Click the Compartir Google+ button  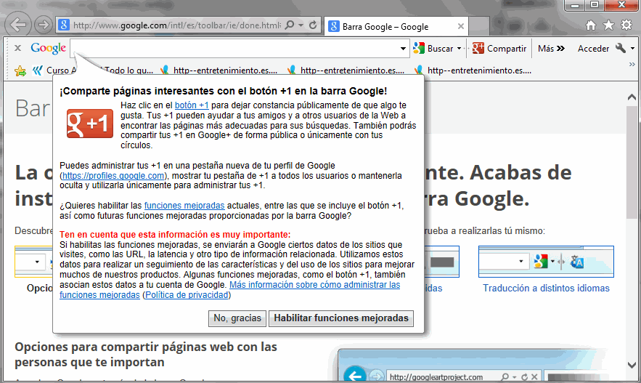[499, 48]
